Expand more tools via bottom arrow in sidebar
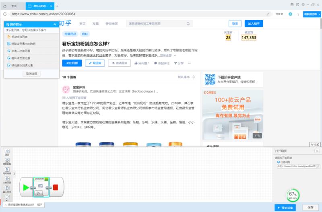 pyautogui.click(x=7, y=200)
